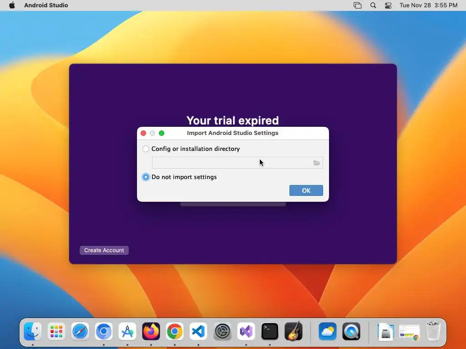Open the Weather app in the Dock
The image size is (466, 349).
[x=328, y=331]
